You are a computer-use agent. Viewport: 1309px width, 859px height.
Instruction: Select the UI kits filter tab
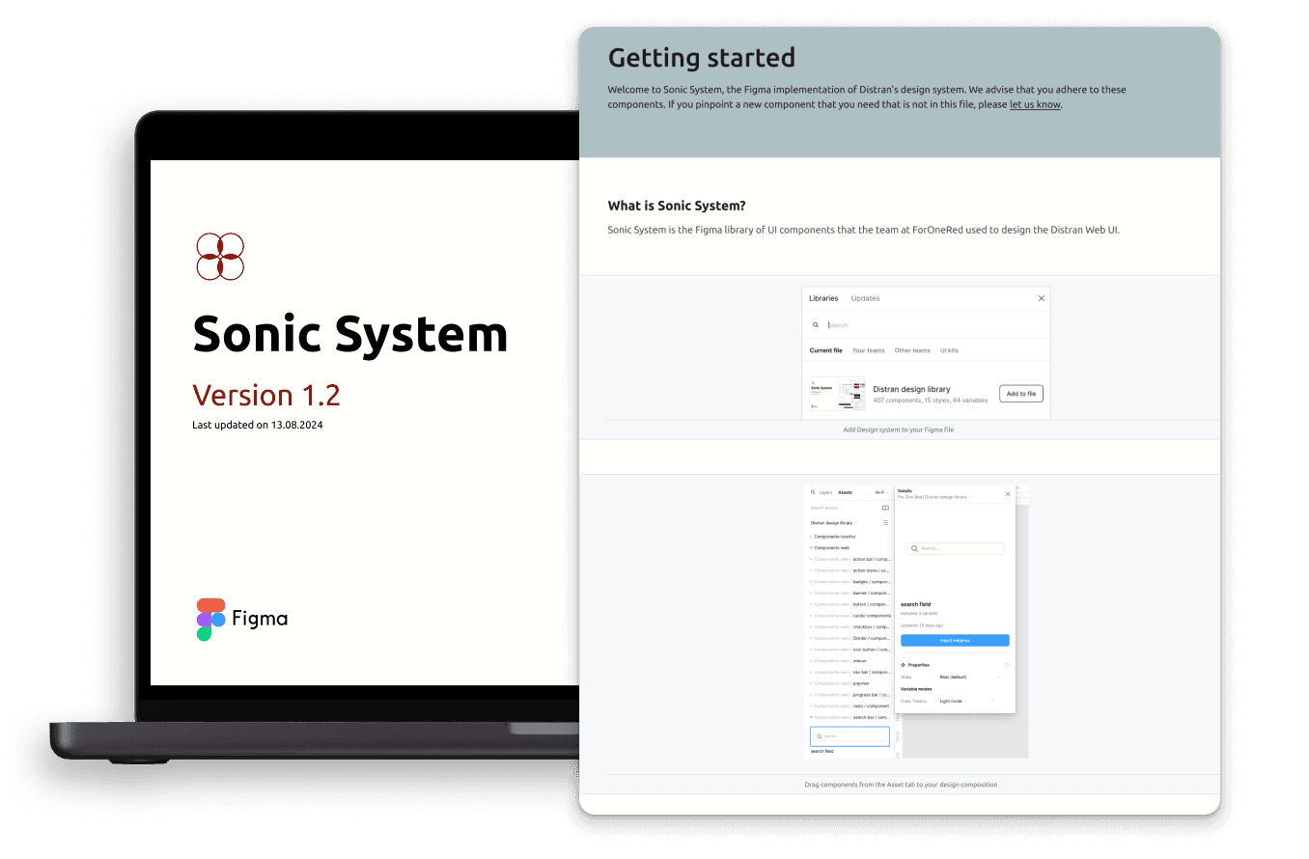click(x=949, y=350)
